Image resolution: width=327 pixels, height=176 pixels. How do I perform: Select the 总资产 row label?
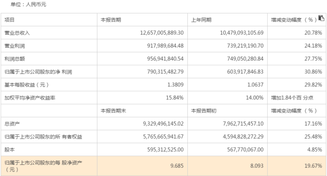[x=12, y=124]
